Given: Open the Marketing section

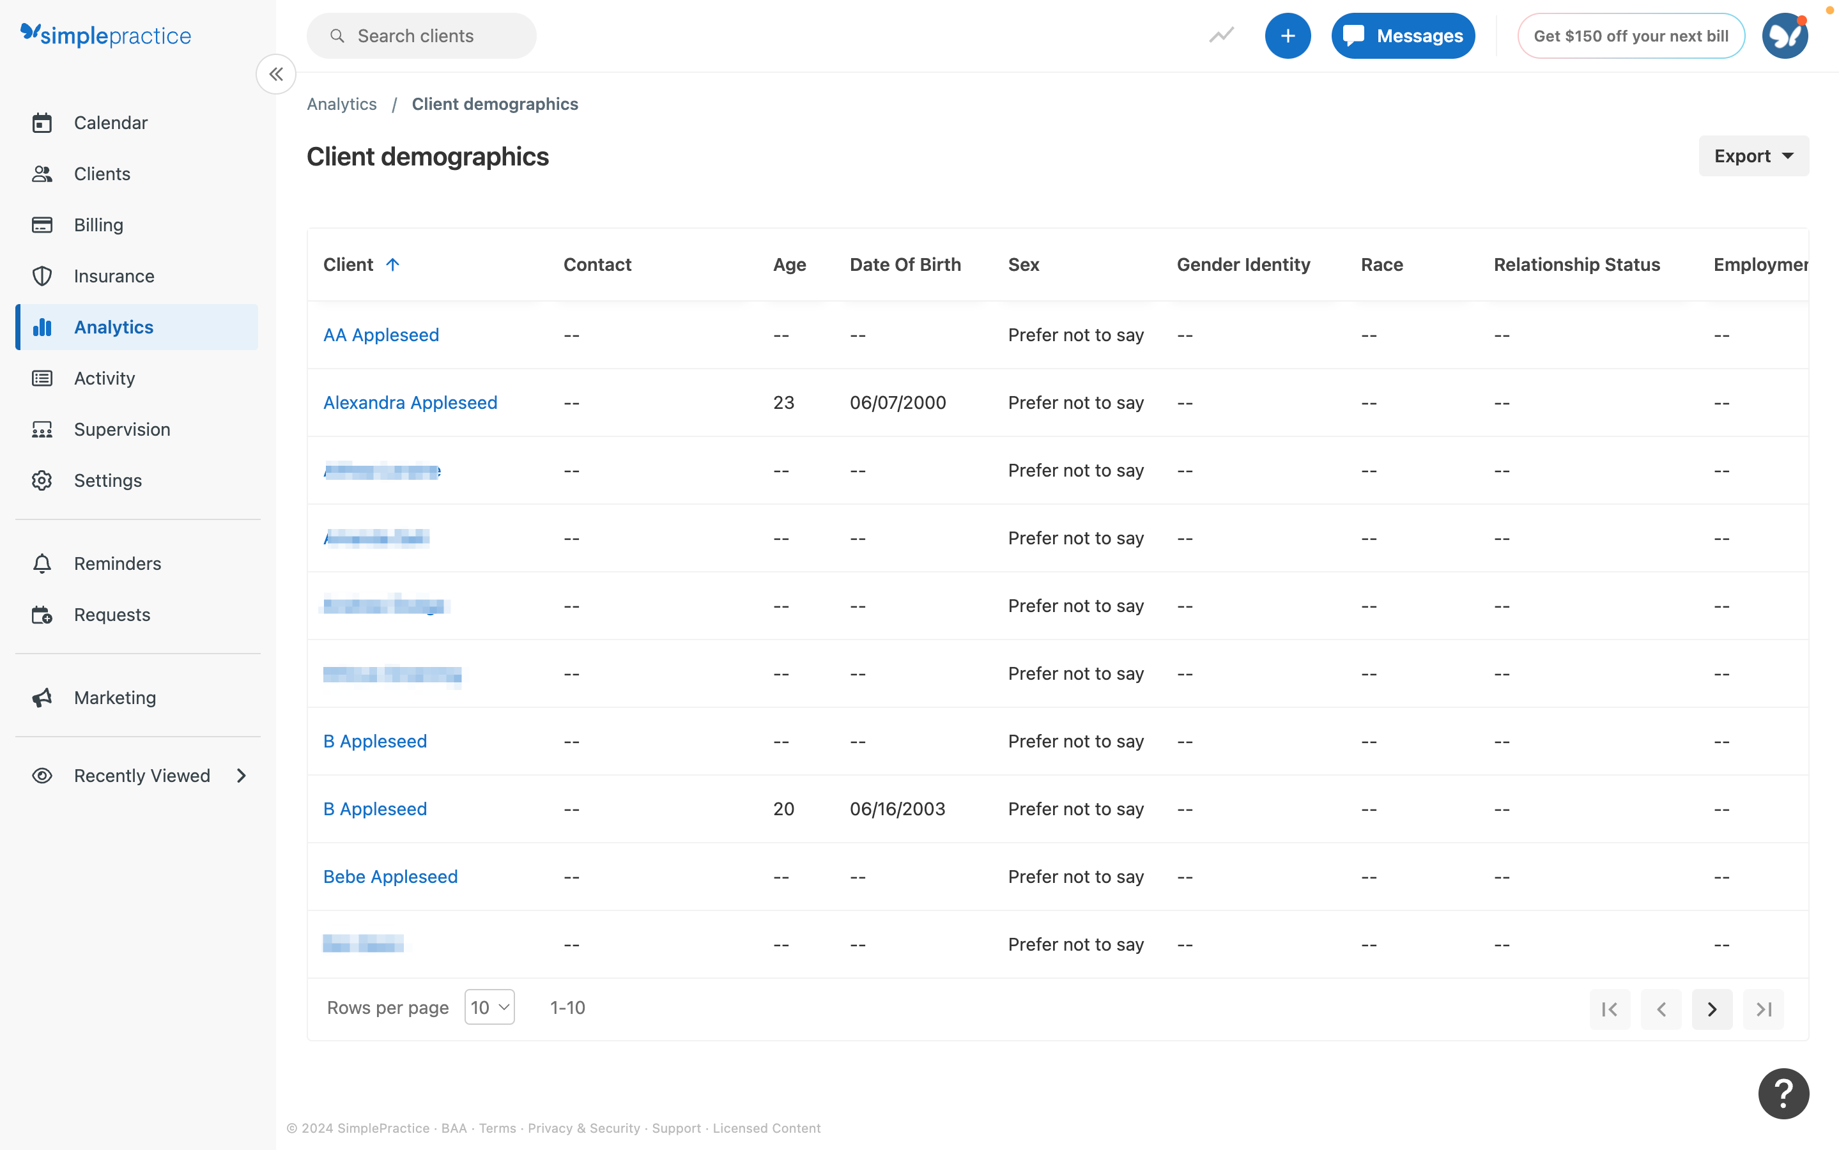Looking at the screenshot, I should (114, 698).
